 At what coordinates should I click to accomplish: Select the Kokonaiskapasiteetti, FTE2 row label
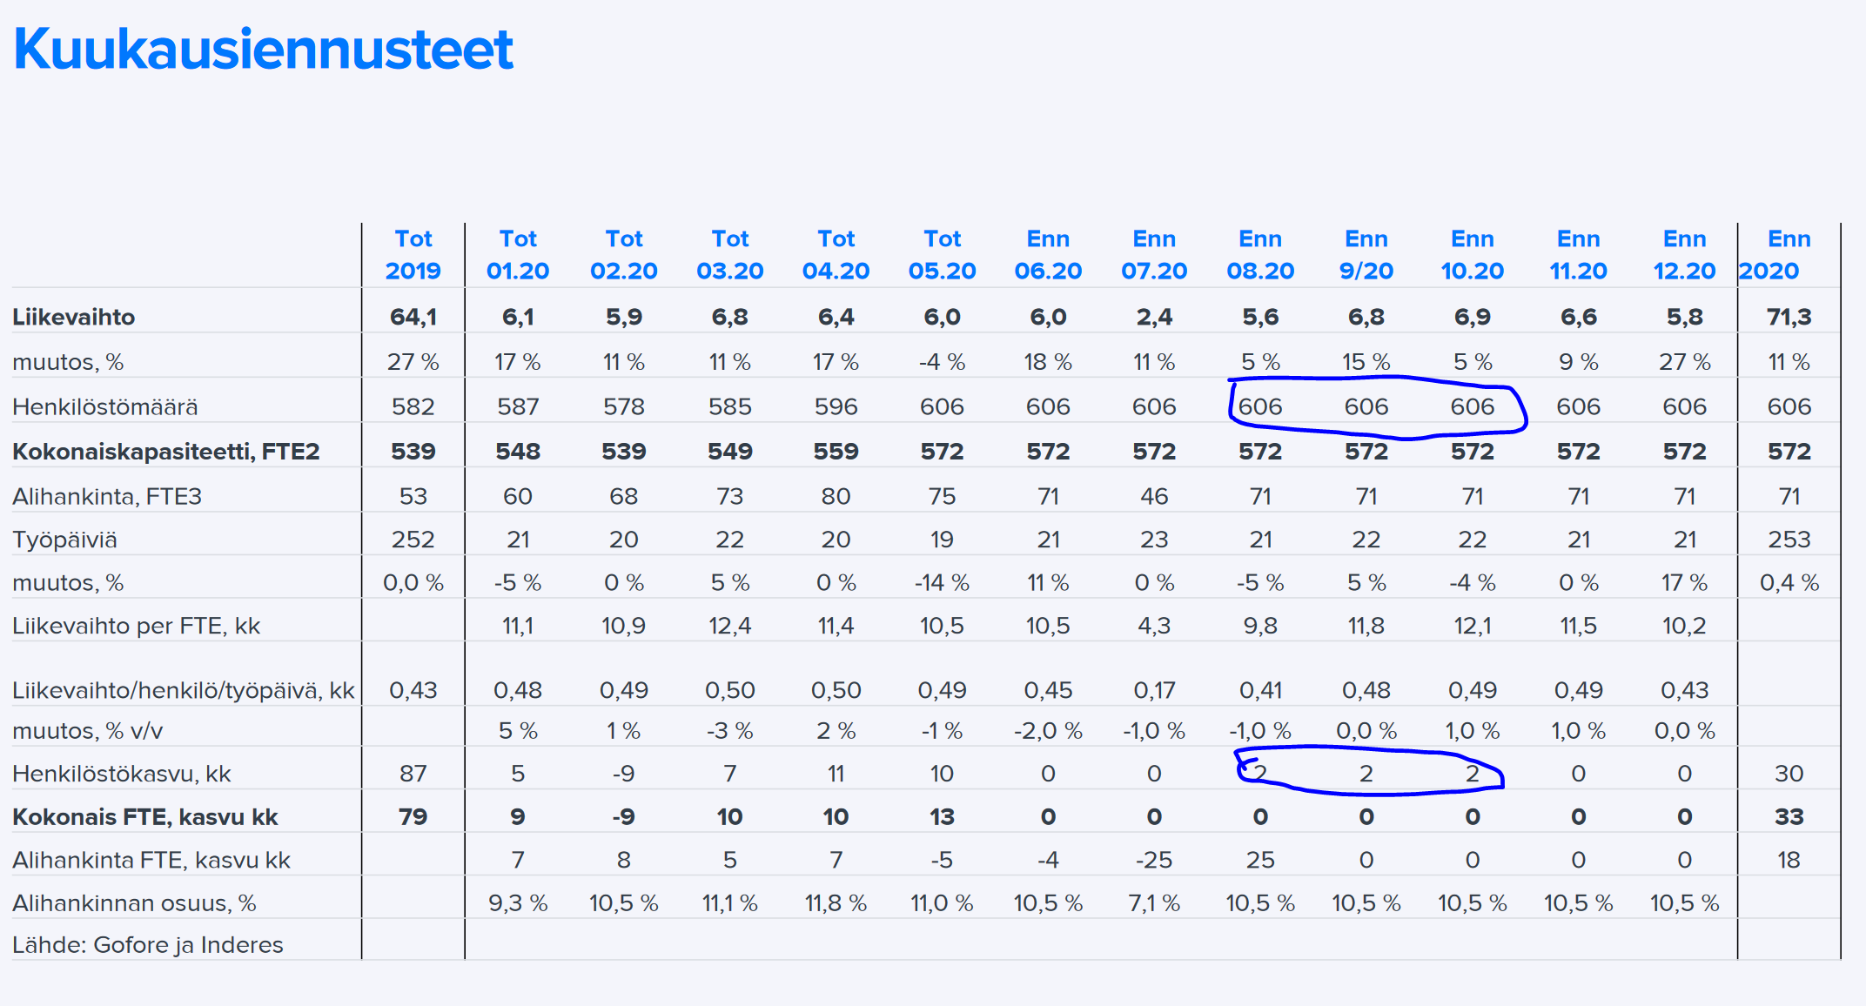[x=166, y=451]
